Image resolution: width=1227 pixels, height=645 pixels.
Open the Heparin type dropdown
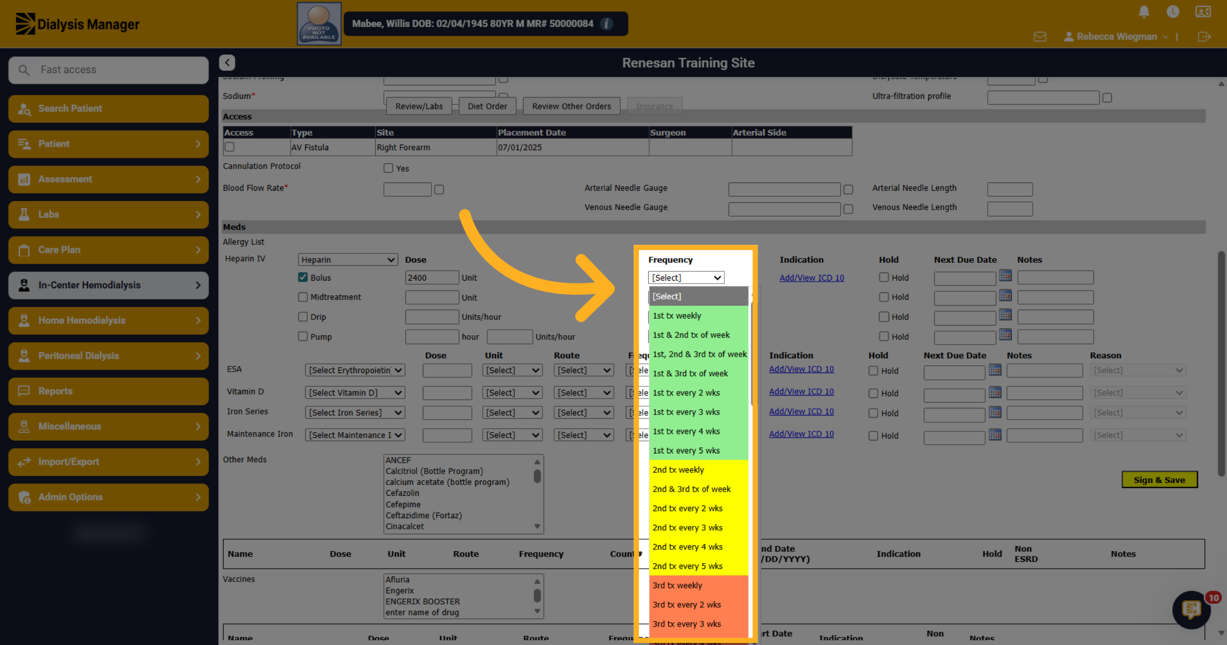(348, 260)
